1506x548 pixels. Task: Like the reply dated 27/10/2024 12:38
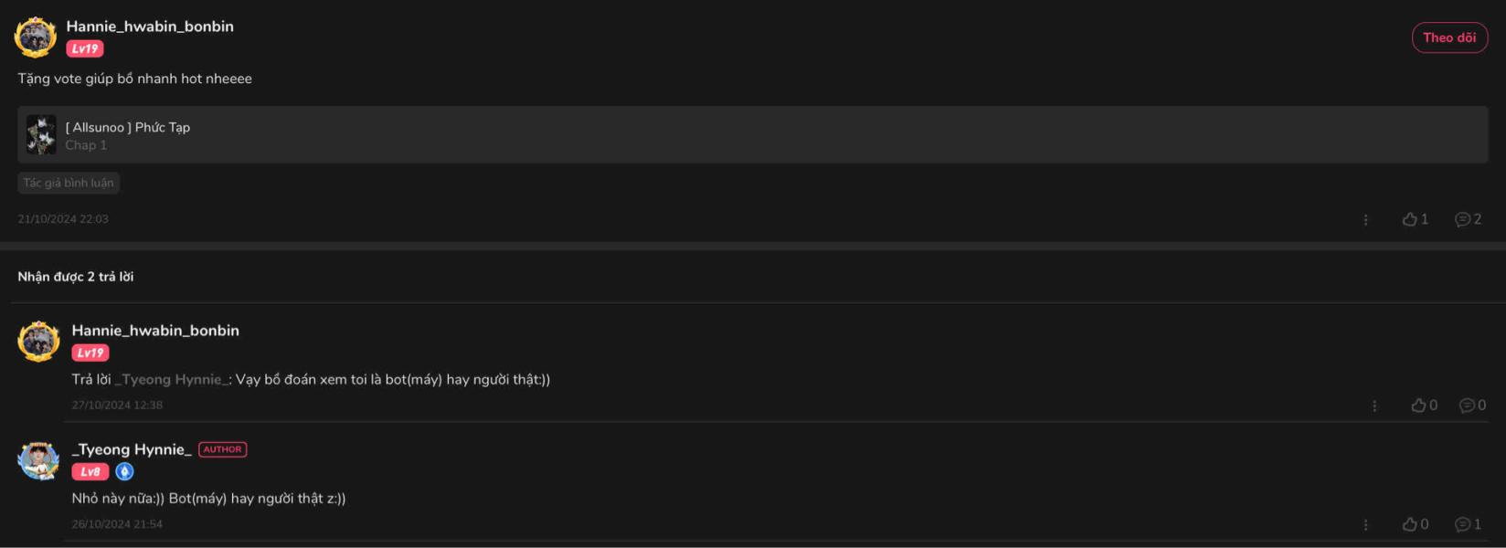click(x=1424, y=406)
